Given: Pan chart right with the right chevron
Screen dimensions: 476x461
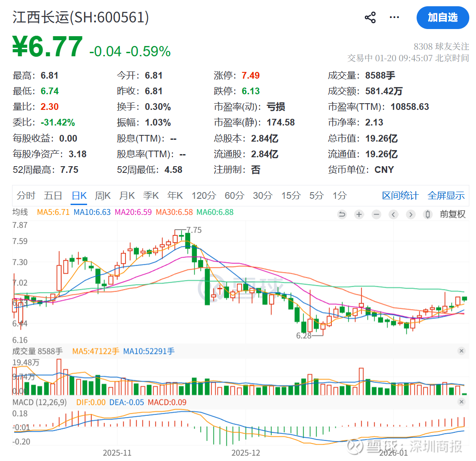Looking at the screenshot, I should pos(410,214).
